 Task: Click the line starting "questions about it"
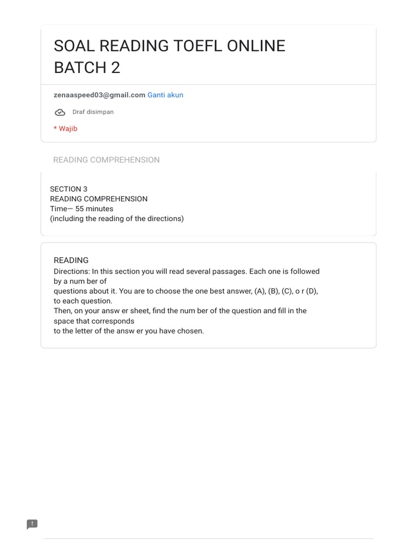[186, 291]
